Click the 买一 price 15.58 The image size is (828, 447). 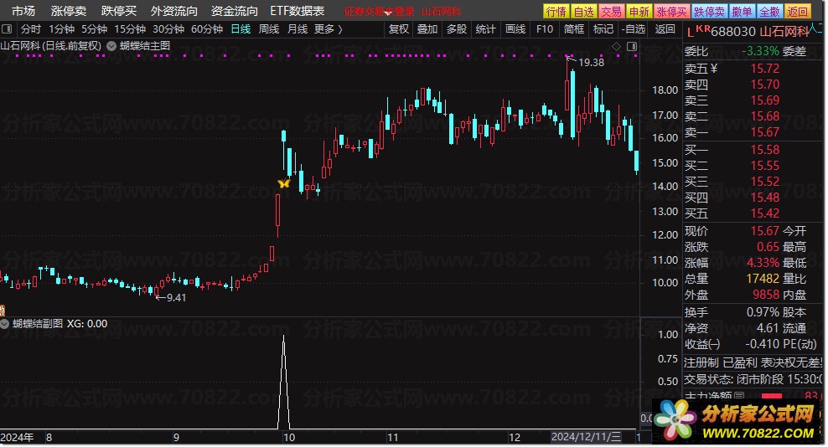(764, 150)
